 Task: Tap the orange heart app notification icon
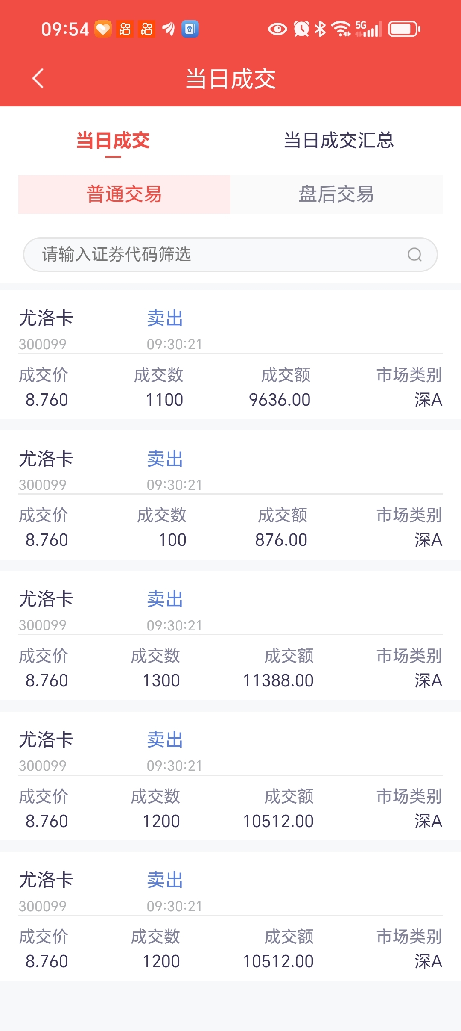(103, 29)
